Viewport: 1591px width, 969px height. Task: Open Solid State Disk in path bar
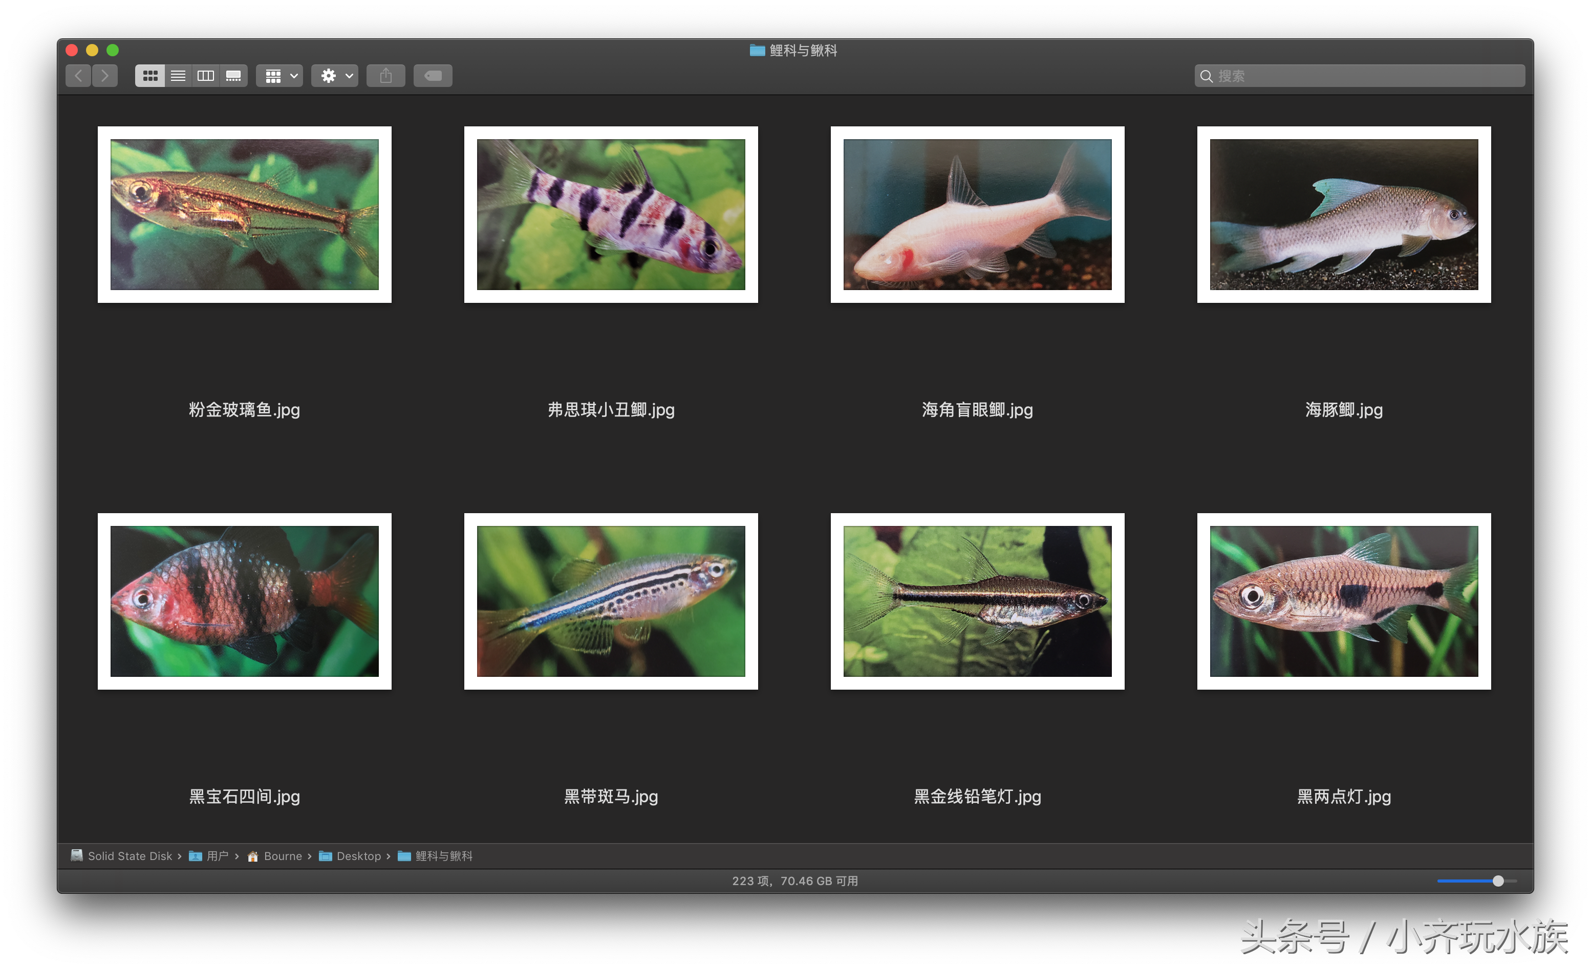[122, 856]
